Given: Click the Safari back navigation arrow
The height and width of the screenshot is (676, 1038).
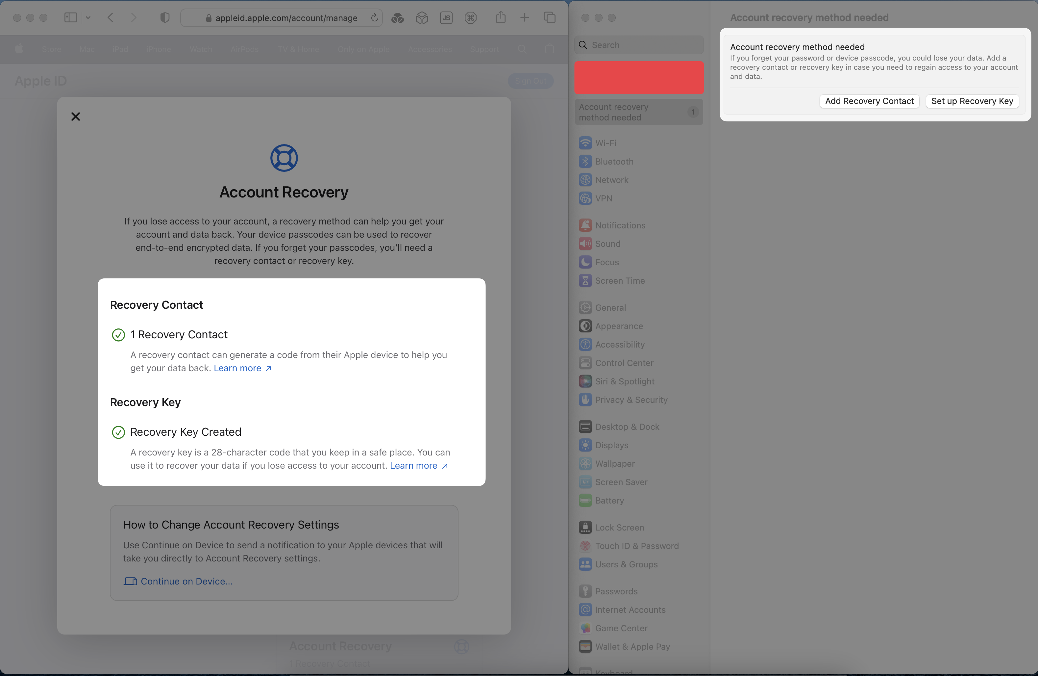Looking at the screenshot, I should click(x=110, y=17).
